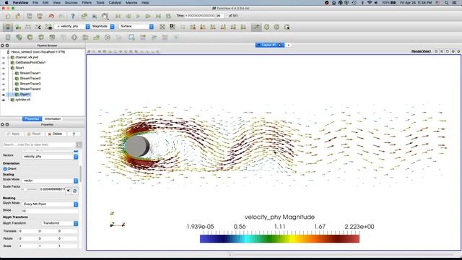Open the Vectors velocity_phy dropdown
Image resolution: width=462 pixels, height=260 pixels.
pos(50,157)
